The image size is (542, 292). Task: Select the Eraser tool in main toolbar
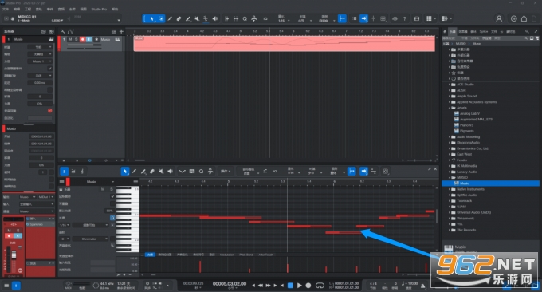(179, 18)
